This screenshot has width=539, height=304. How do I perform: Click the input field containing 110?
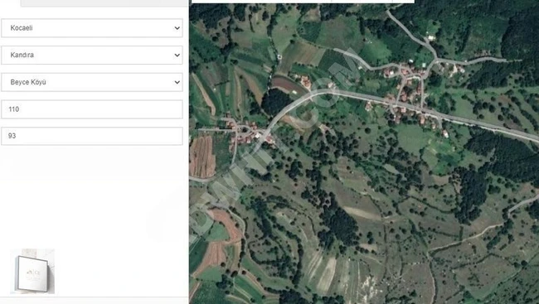click(92, 109)
